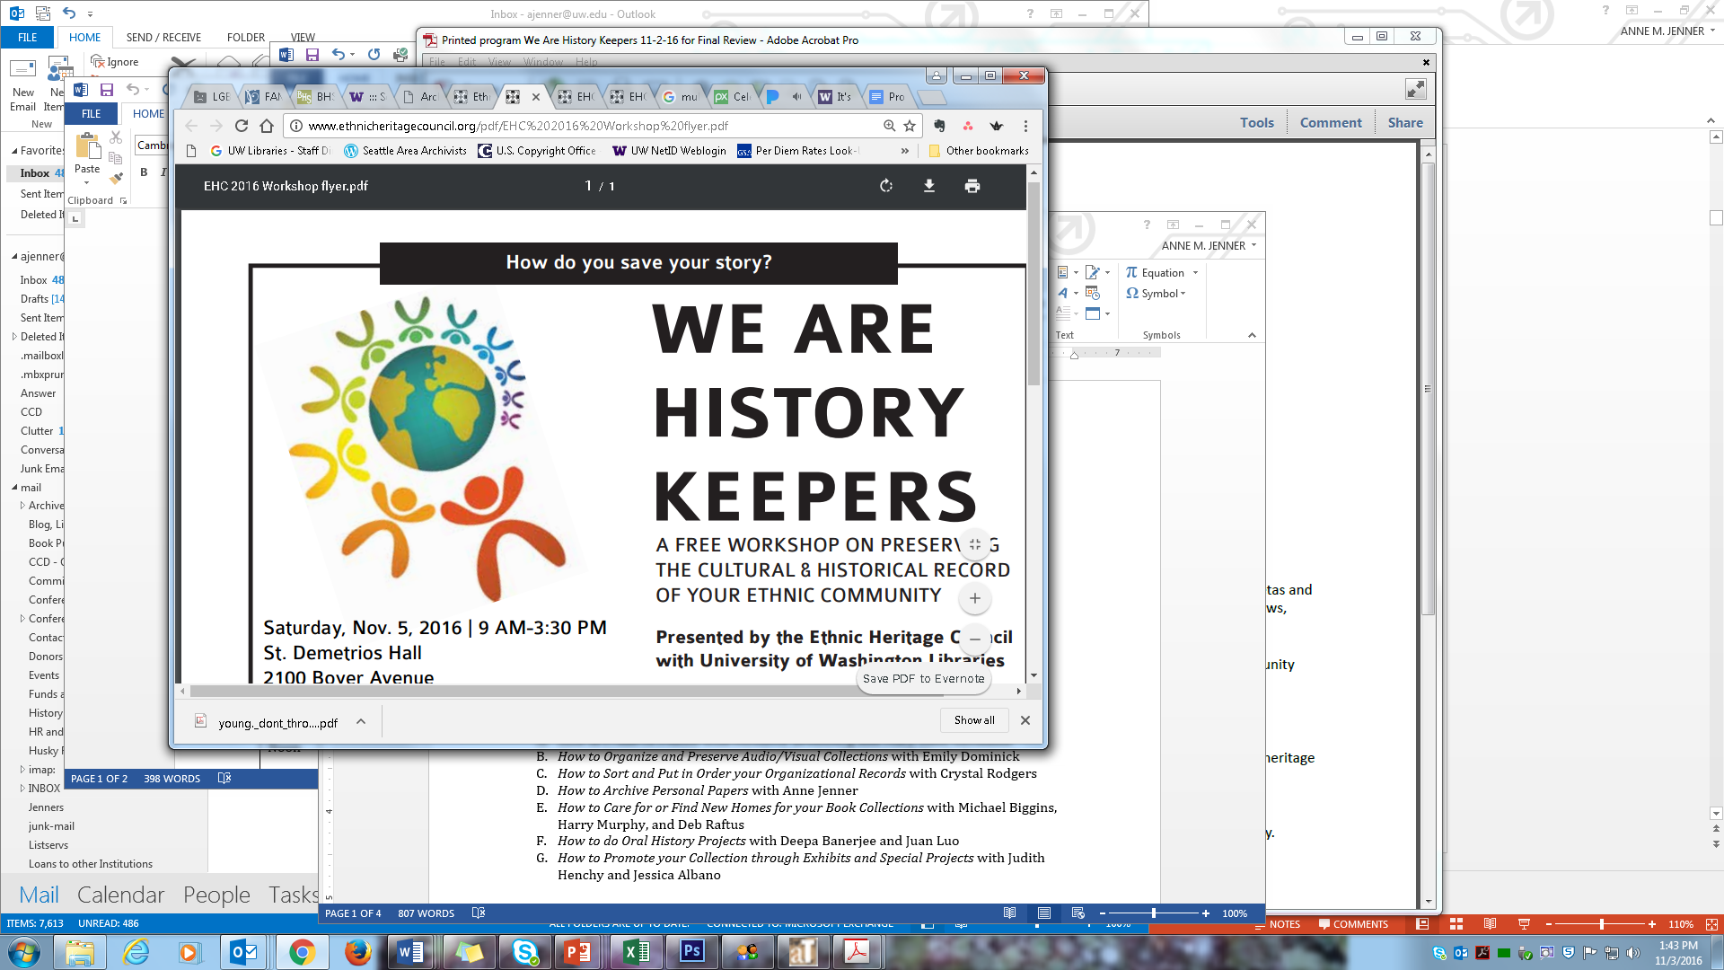The image size is (1724, 970).
Task: Switch to People view in Outlook
Action: coord(216,895)
